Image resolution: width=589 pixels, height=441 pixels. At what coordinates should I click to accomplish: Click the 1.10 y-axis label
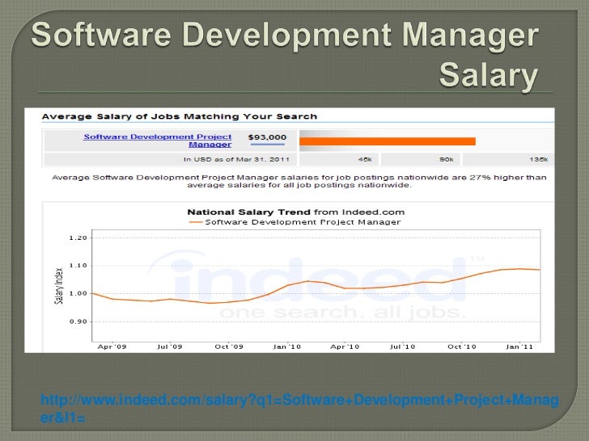tap(78, 266)
